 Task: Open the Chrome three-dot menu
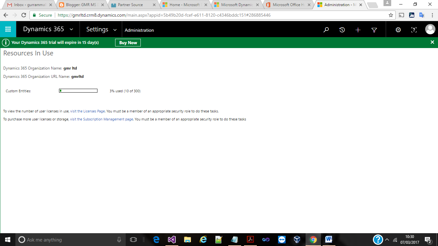[432, 15]
